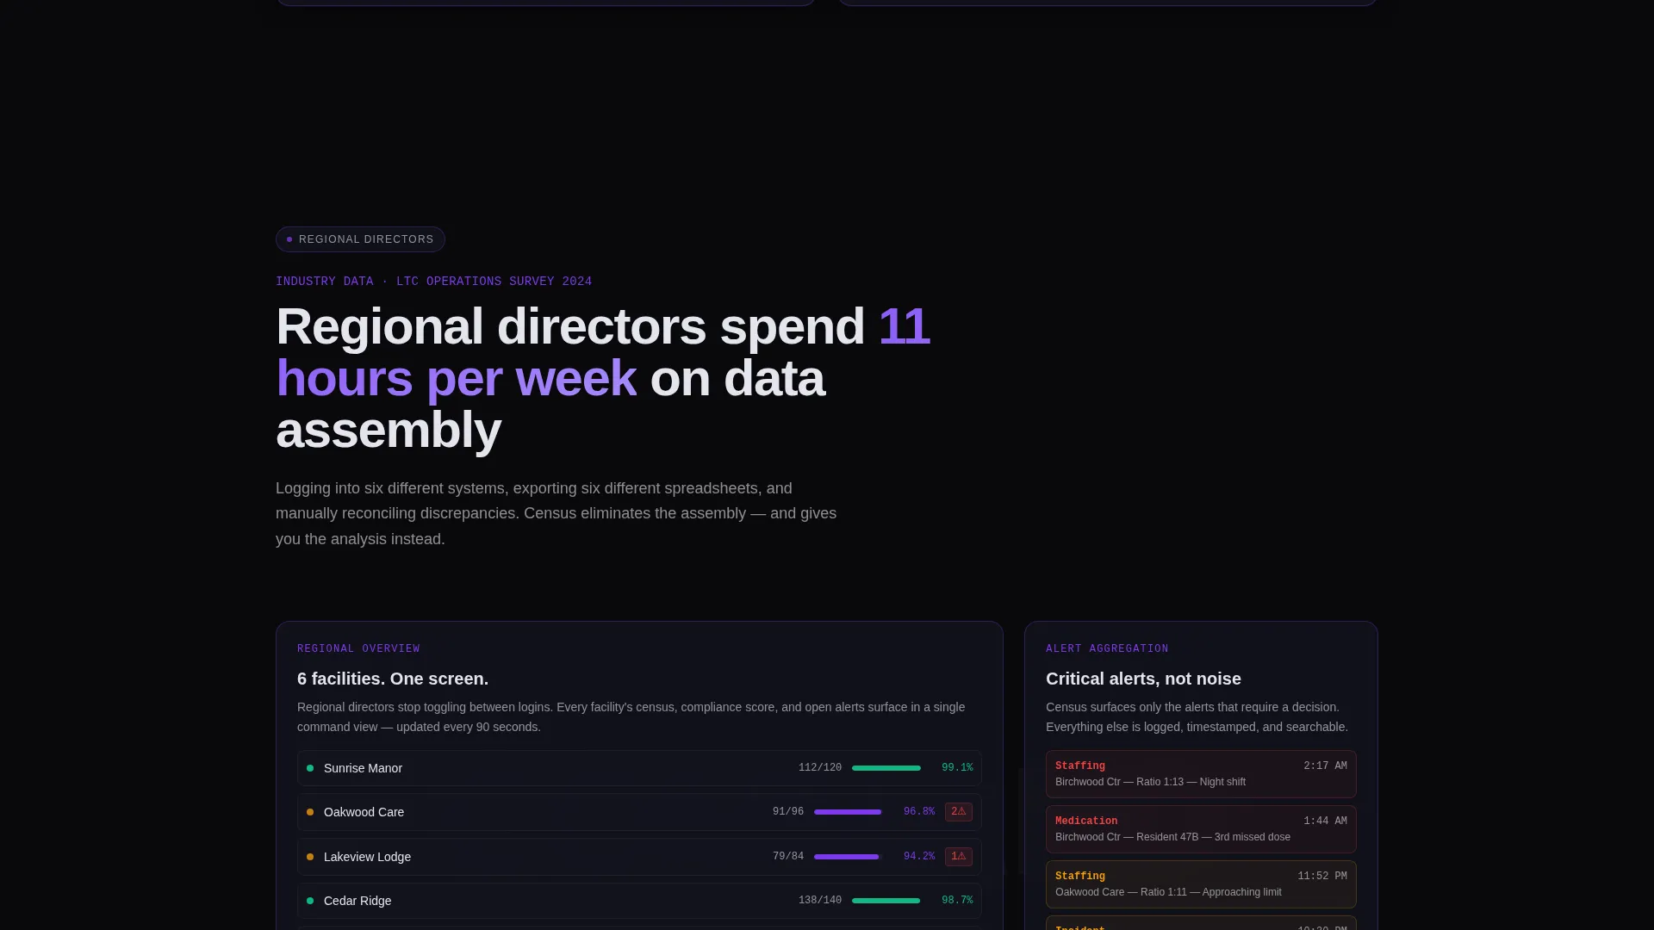Click the purple dot in Regional Directors badge
Viewport: 1654px width, 930px height.
pyautogui.click(x=289, y=239)
